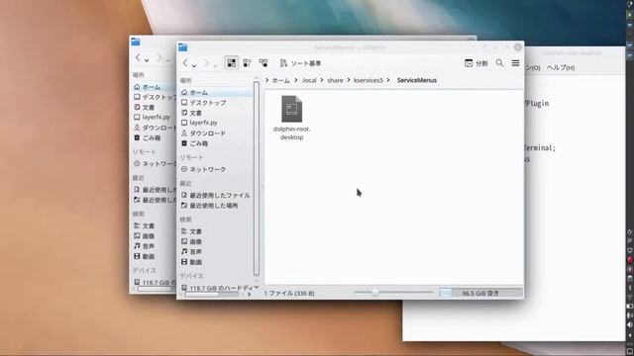Open ダウンロード in front Dolphin sidebar
The image size is (634, 356).
click(x=216, y=133)
